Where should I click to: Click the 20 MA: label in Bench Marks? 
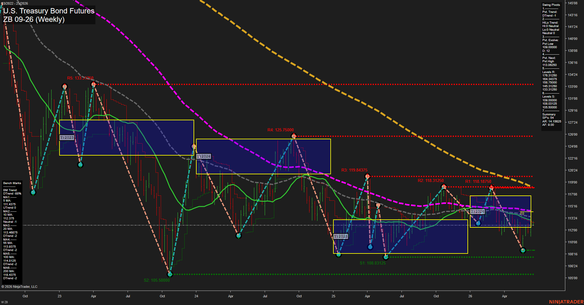(8, 229)
